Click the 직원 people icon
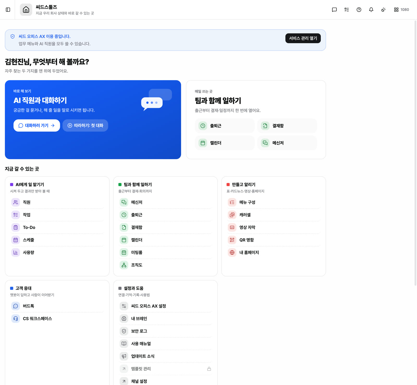The height and width of the screenshot is (385, 417). click(16, 202)
